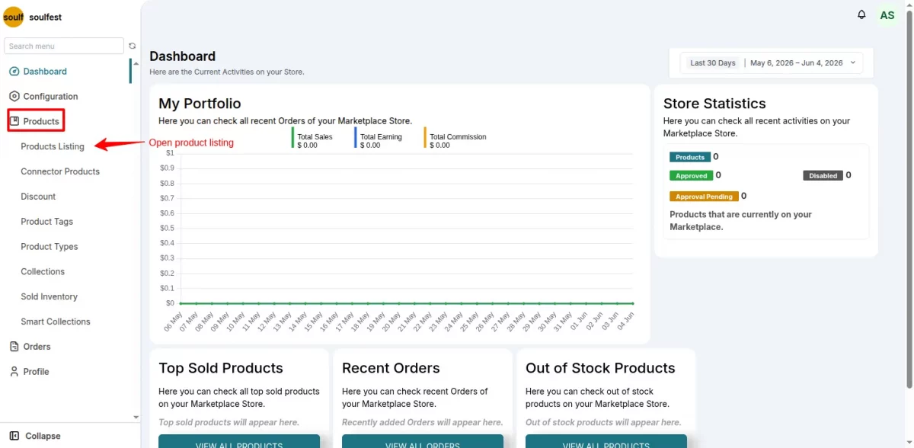The width and height of the screenshot is (914, 448).
Task: Open Profile section in sidebar
Action: coord(36,372)
